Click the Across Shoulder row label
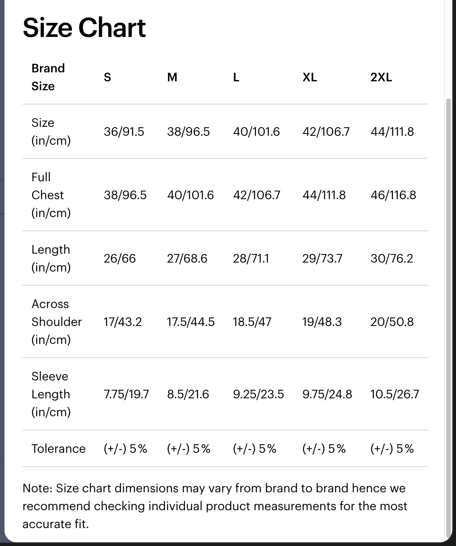456x546 pixels. point(56,321)
